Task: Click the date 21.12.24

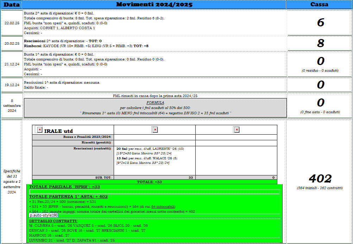Action: click(x=12, y=64)
